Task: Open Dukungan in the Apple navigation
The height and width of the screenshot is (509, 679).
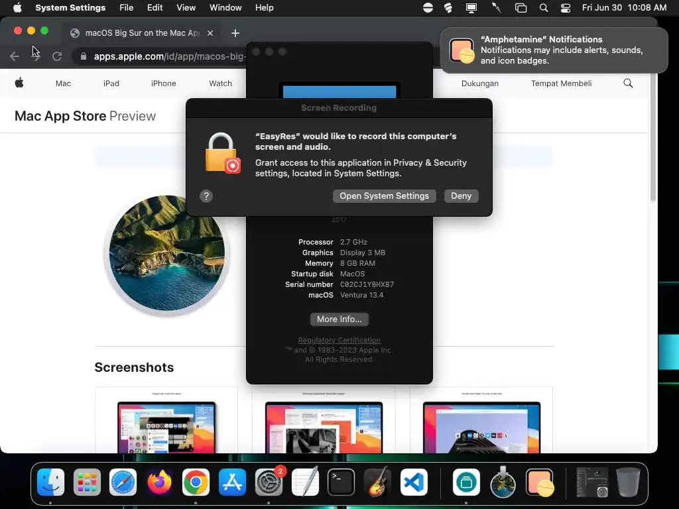Action: 480,83
